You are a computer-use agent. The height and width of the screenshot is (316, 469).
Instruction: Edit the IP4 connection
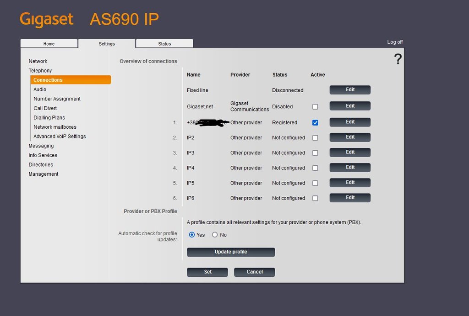350,168
